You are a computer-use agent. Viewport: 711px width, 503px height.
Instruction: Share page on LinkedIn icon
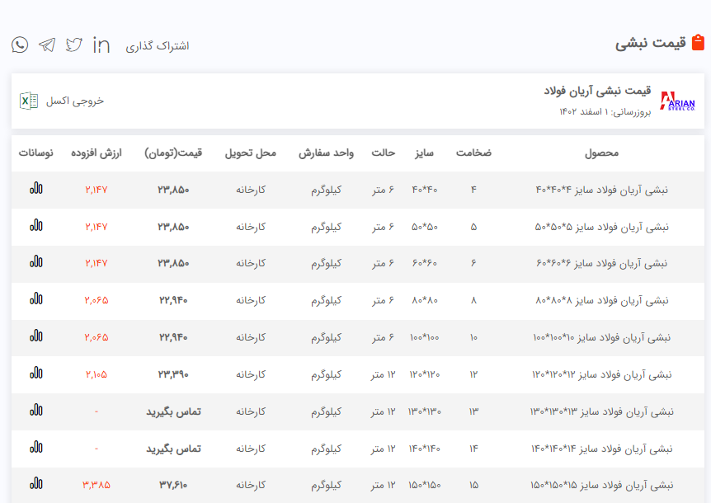[101, 45]
